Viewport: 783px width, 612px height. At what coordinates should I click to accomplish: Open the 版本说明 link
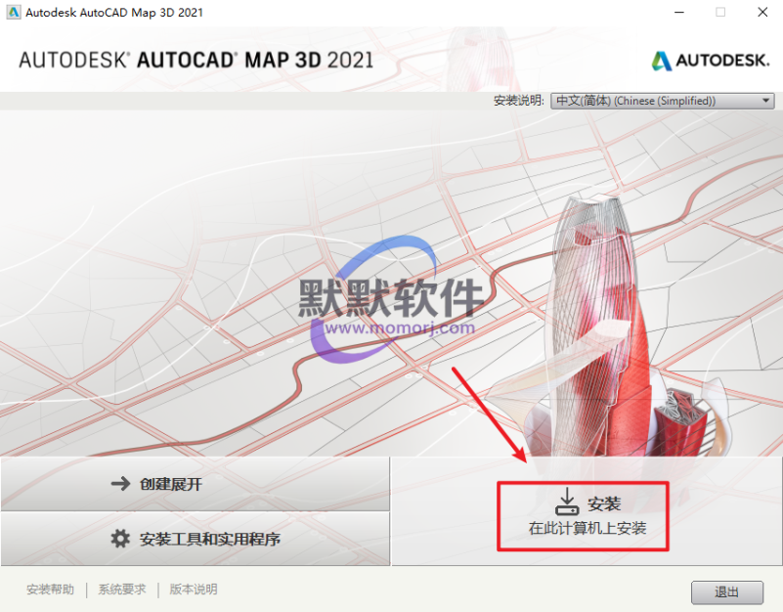coord(194,590)
